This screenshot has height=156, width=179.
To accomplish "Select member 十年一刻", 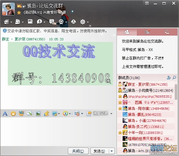I will 146,133.
